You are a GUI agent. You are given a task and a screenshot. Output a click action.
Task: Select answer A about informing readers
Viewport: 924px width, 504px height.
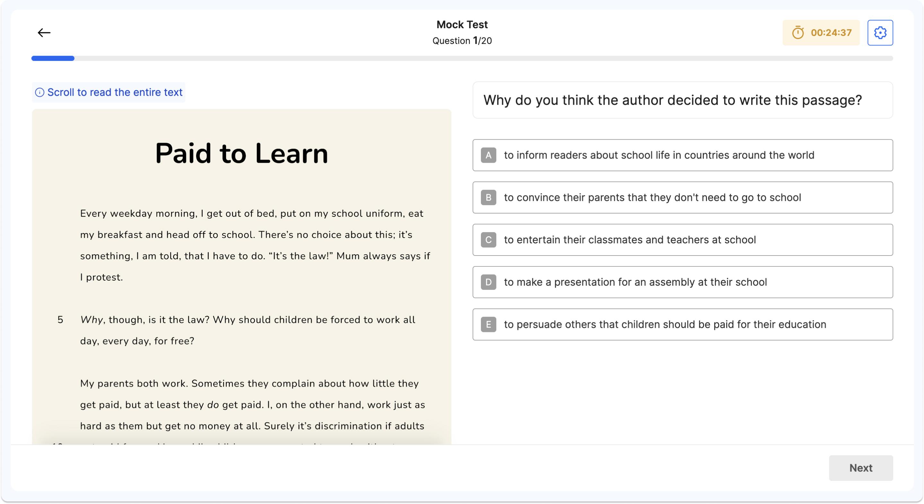pos(682,155)
